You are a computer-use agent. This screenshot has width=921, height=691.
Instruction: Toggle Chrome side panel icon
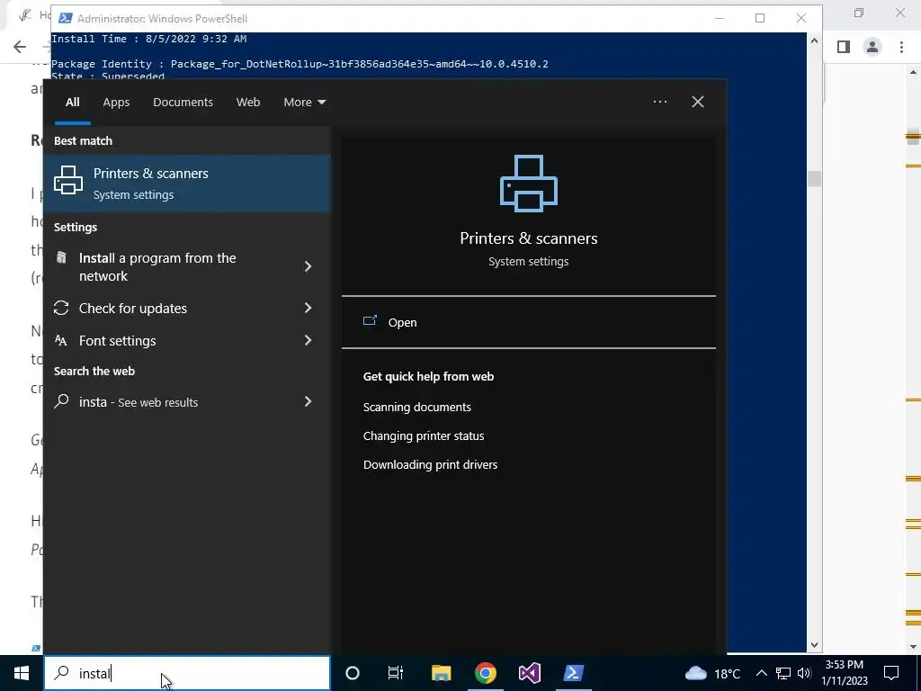coord(844,47)
